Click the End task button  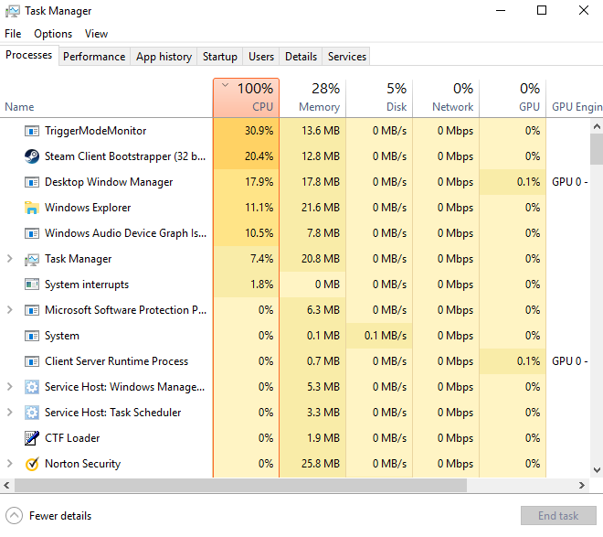click(558, 516)
